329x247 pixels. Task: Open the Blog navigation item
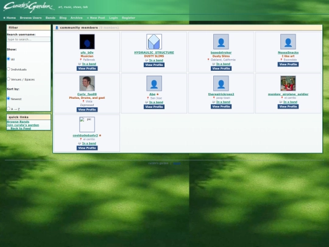tap(63, 18)
